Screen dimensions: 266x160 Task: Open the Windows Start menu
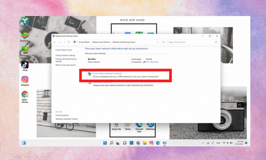(105, 143)
